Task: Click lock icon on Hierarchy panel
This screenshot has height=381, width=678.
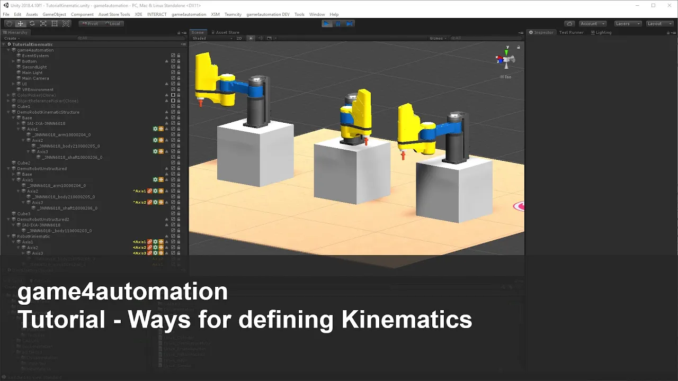Action: (179, 32)
